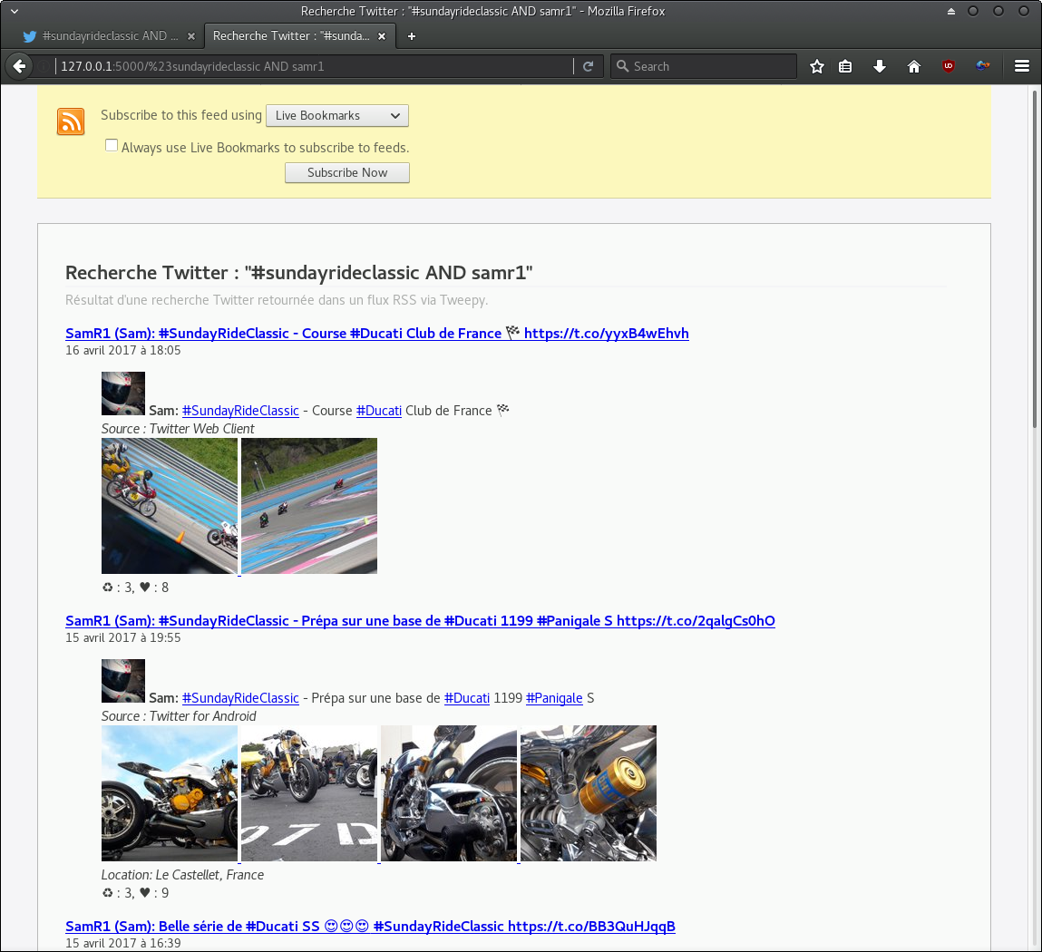The image size is (1042, 952).
Task: Enable Always use Live Bookmarks checkbox
Action: click(x=112, y=145)
